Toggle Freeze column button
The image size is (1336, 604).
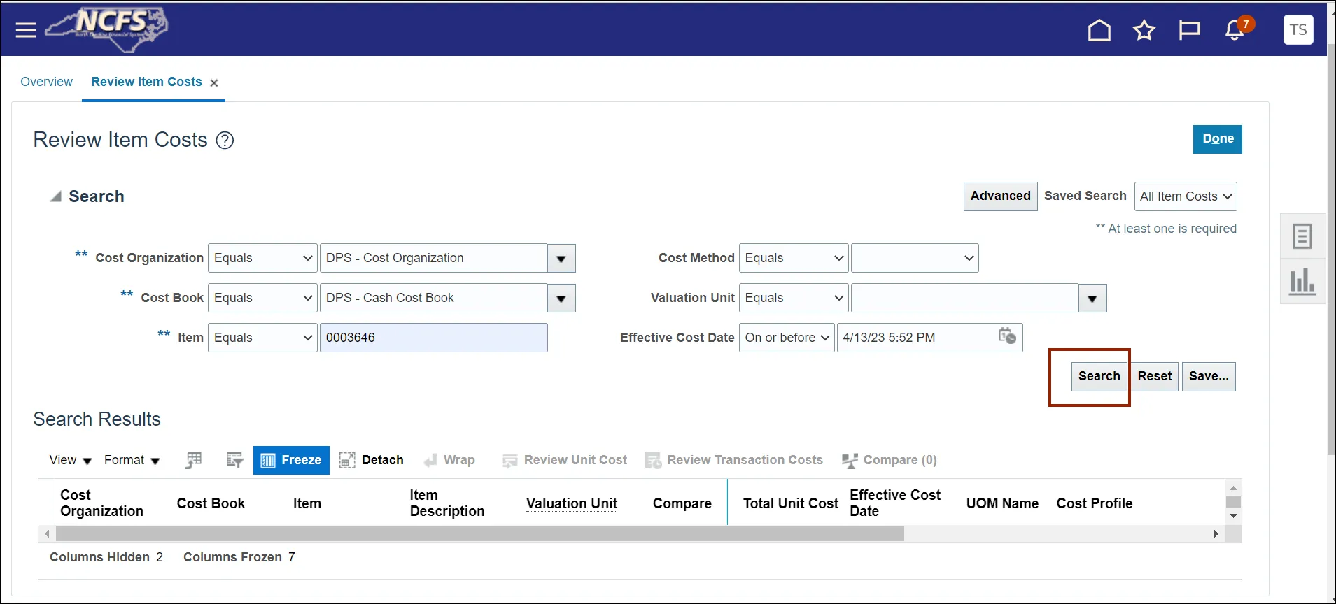coord(291,460)
